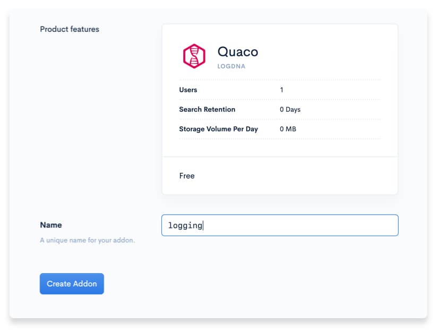Click the Product features heading
The height and width of the screenshot is (332, 439).
pos(70,29)
